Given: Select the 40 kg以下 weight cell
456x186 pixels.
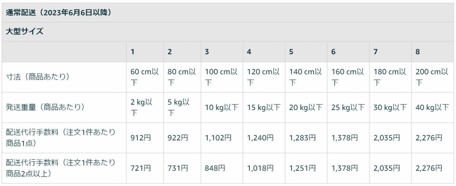Looking at the screenshot, I should point(432,108).
